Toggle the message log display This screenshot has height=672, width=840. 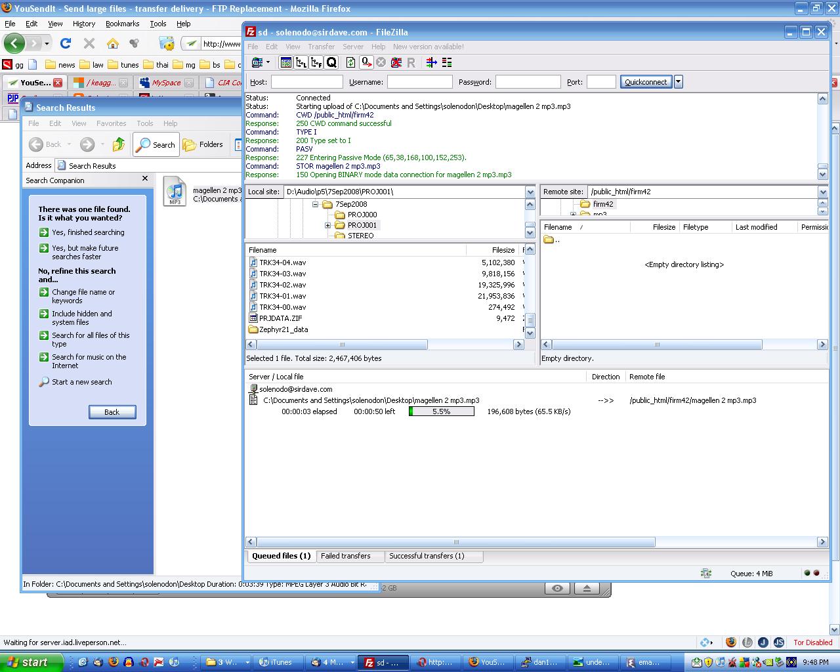286,62
